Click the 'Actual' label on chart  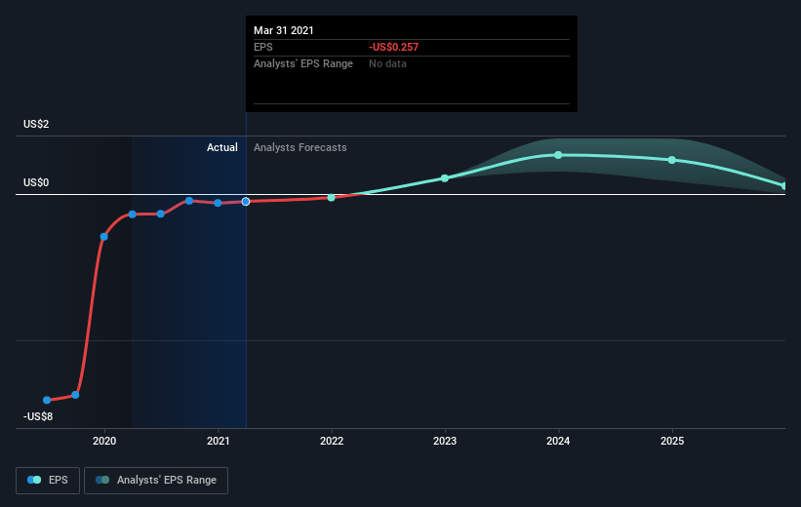tap(221, 147)
